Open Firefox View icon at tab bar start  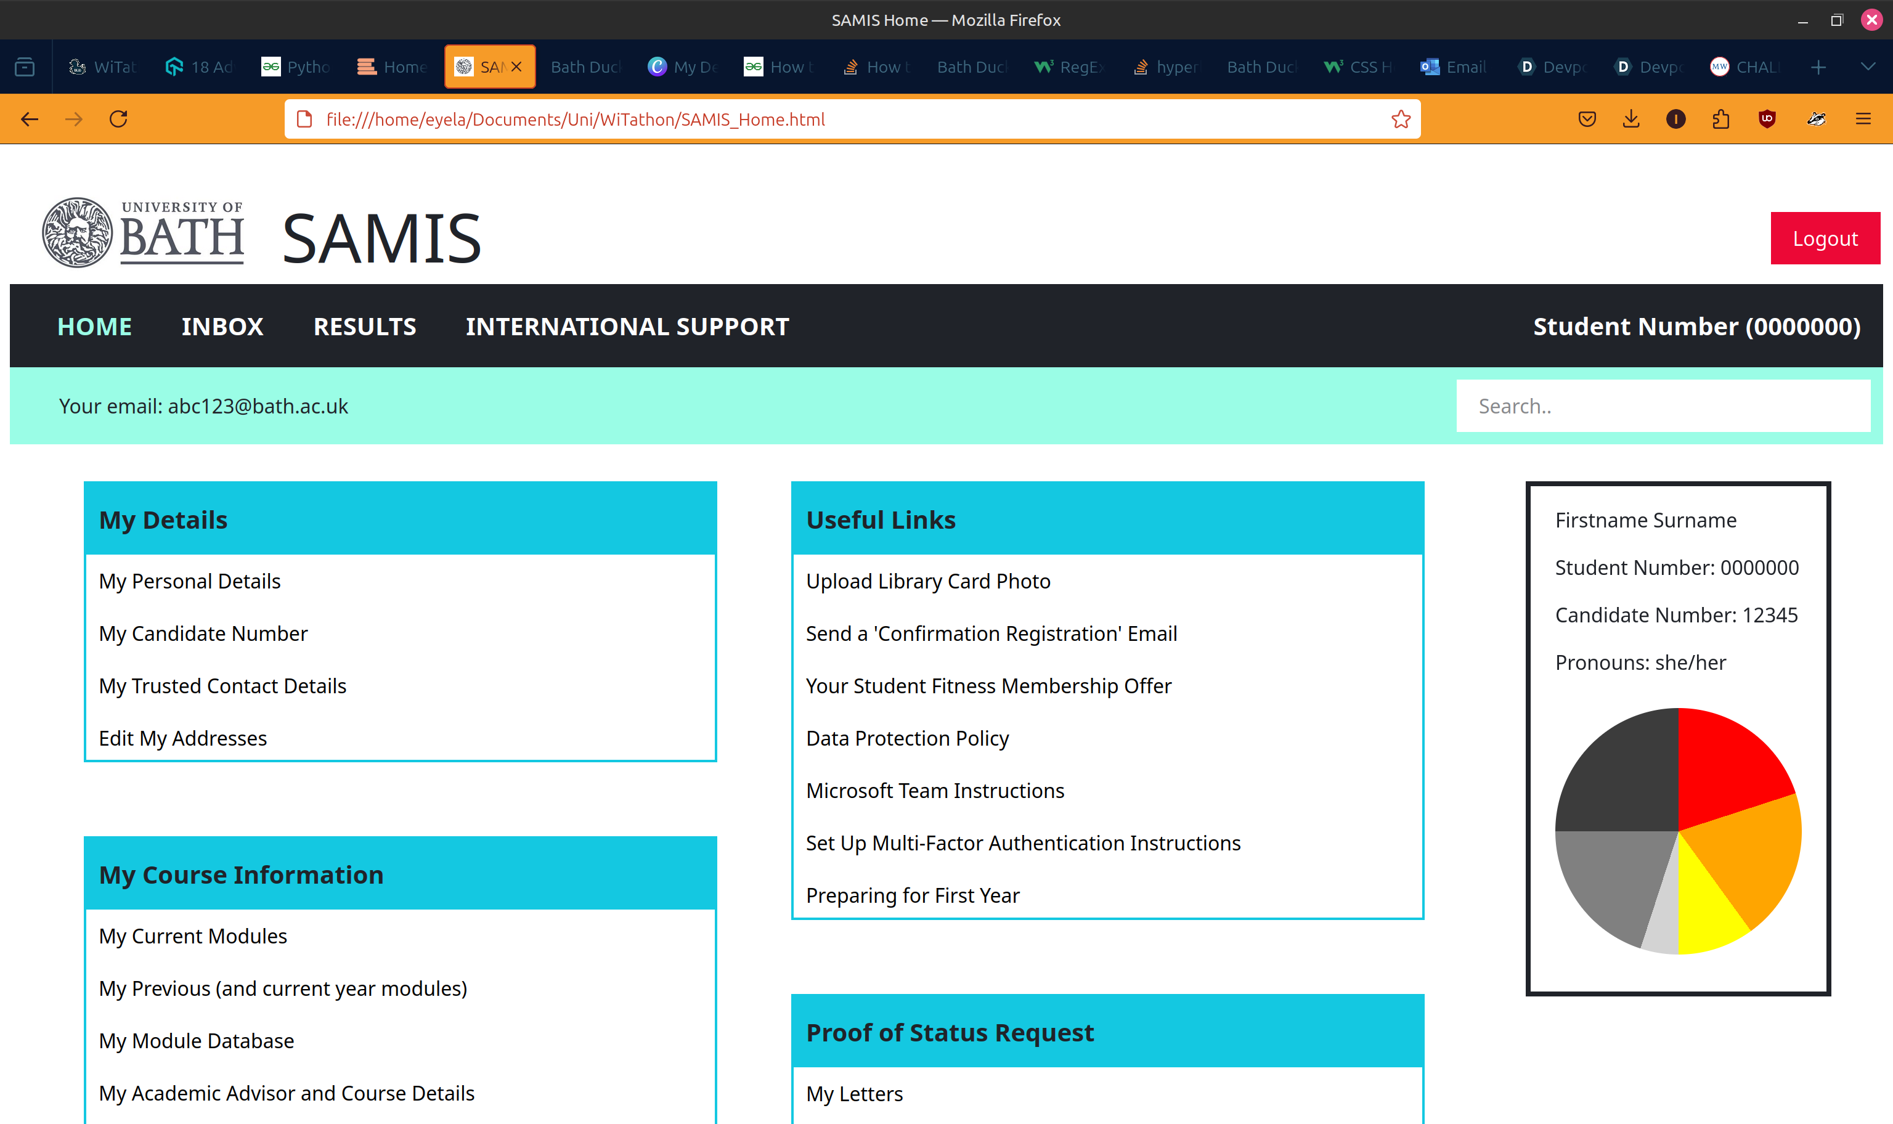point(25,67)
